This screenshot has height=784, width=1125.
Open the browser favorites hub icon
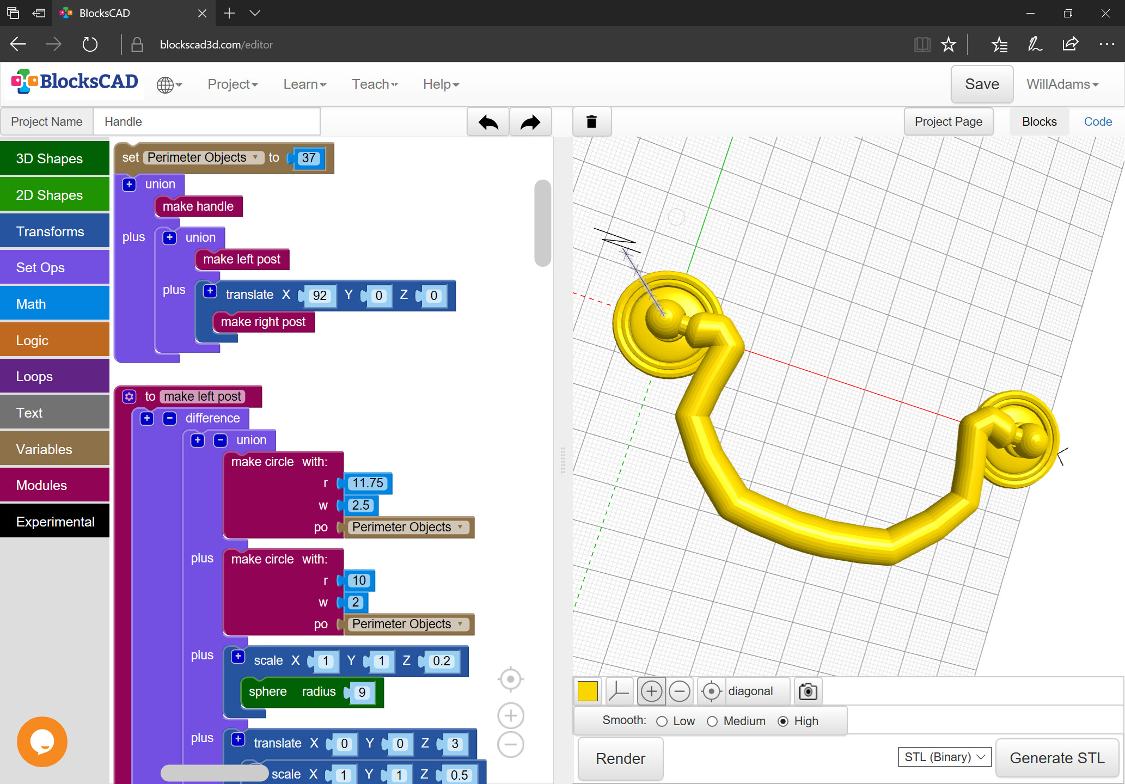tap(999, 45)
